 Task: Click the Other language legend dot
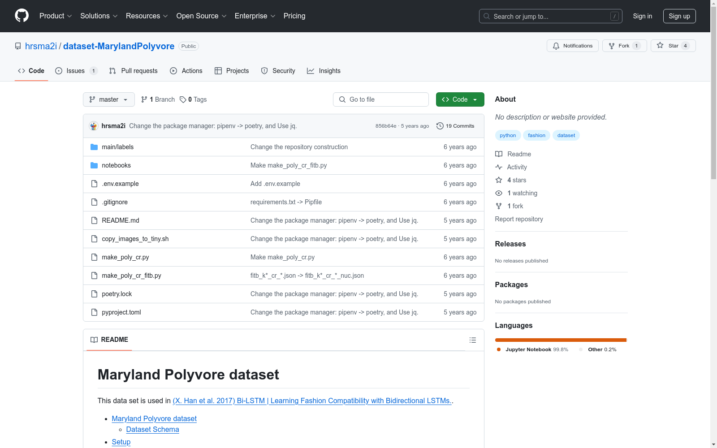[x=581, y=349]
